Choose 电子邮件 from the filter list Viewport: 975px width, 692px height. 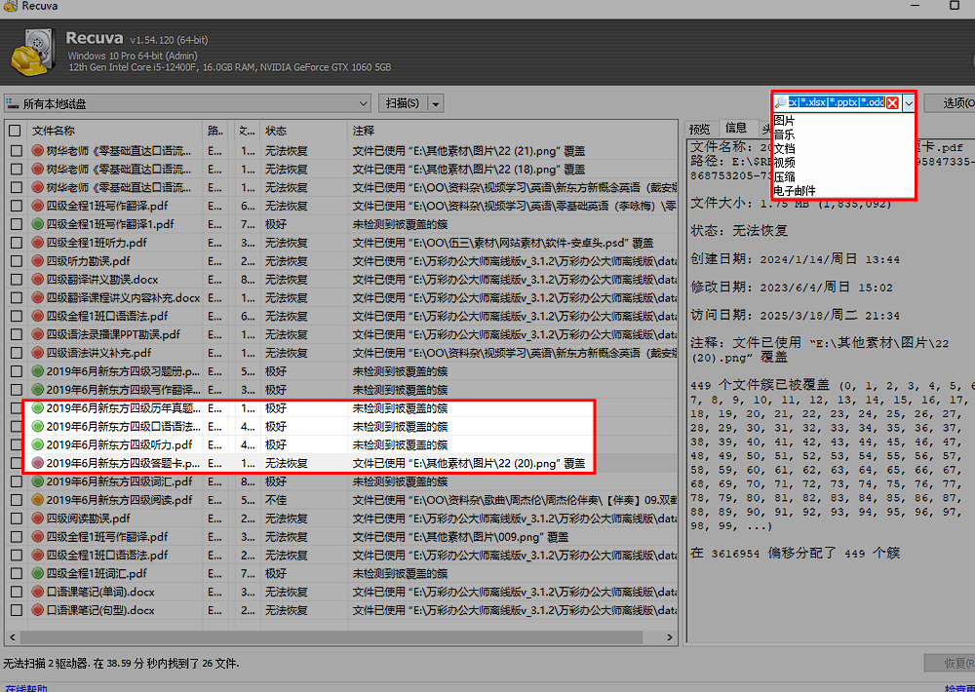click(x=795, y=191)
